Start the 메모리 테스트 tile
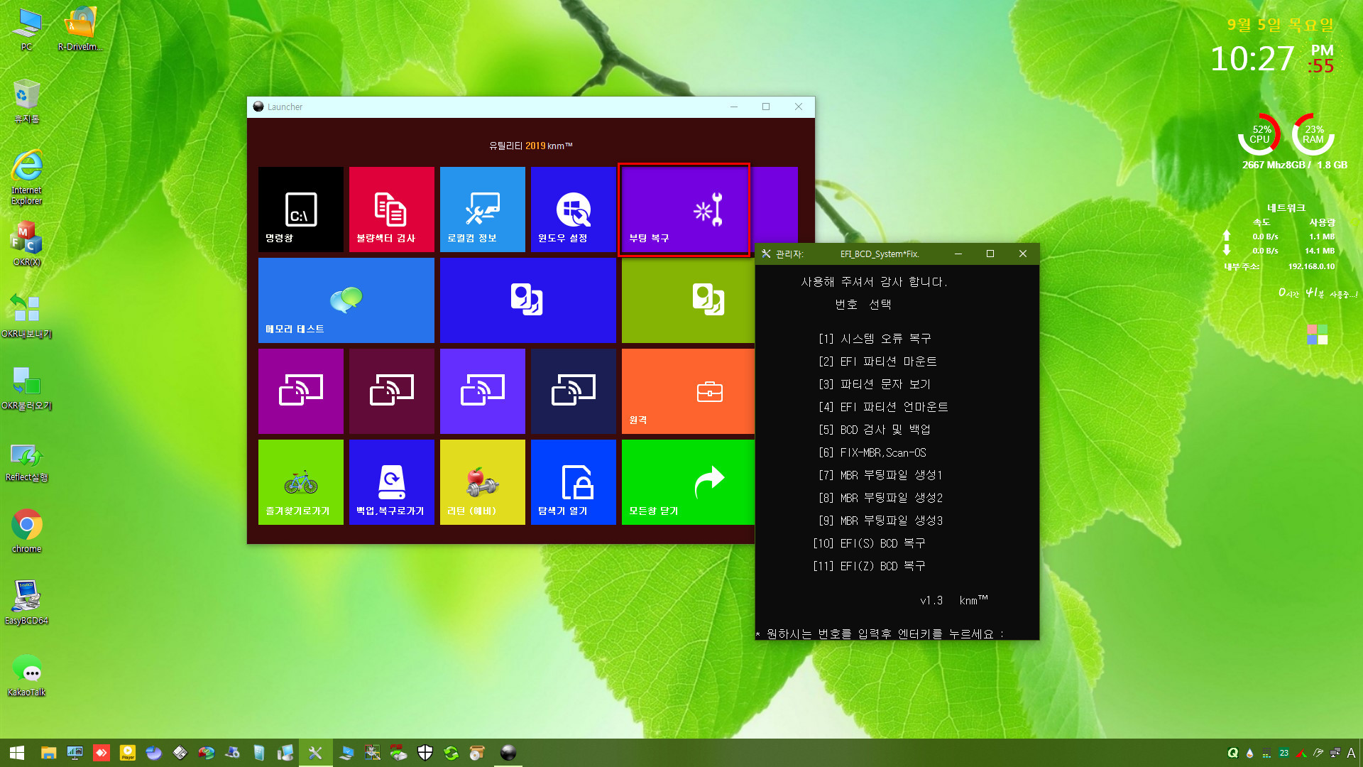Viewport: 1363px width, 767px height. 346,300
